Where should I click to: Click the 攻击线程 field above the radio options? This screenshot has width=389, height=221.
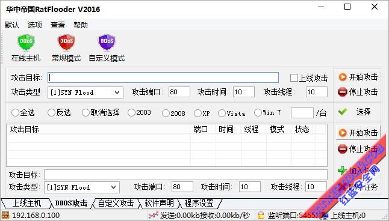click(317, 92)
